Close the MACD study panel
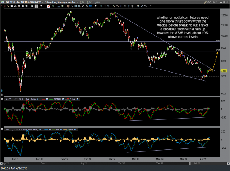Viewport: 230px width, 171px height. [x=2, y=99]
